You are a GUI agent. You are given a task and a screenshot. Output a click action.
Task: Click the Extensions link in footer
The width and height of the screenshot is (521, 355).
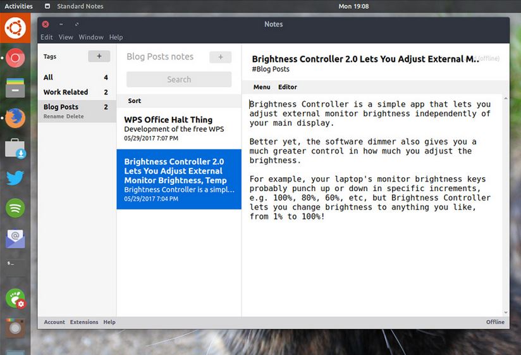click(83, 322)
